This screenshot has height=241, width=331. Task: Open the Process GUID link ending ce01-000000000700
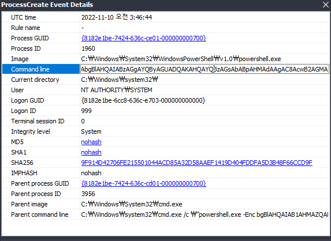click(143, 38)
